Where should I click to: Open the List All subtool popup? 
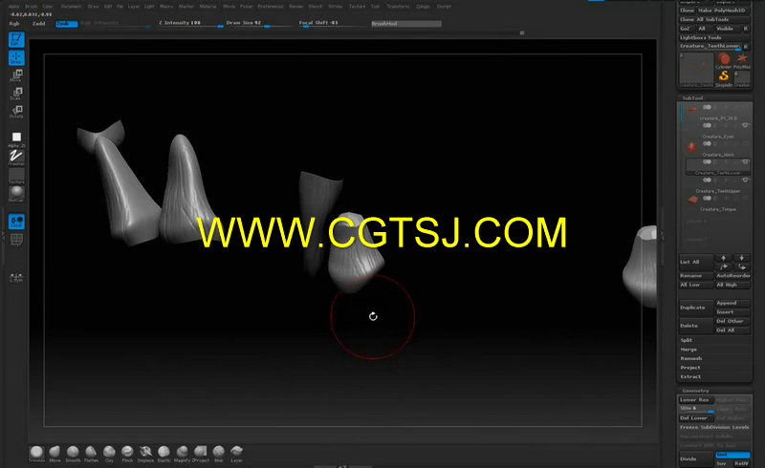click(696, 263)
